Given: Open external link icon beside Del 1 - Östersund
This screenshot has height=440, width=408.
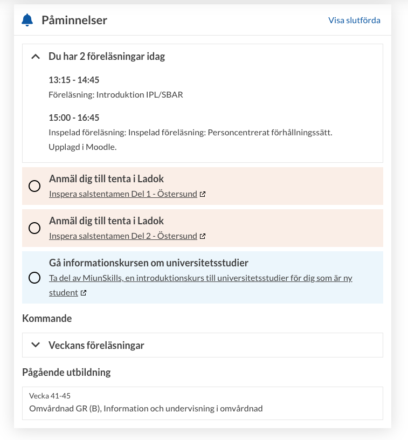Looking at the screenshot, I should tap(203, 194).
